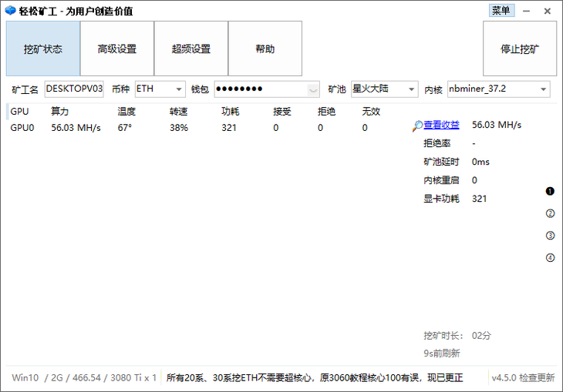Switch to page indicator number 4

550,258
